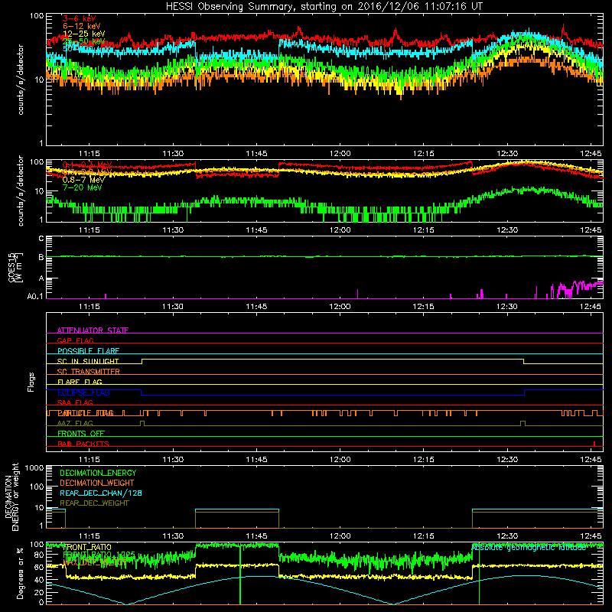Click the bad packets spike near 12:45
612x612 pixels.
pyautogui.click(x=594, y=444)
